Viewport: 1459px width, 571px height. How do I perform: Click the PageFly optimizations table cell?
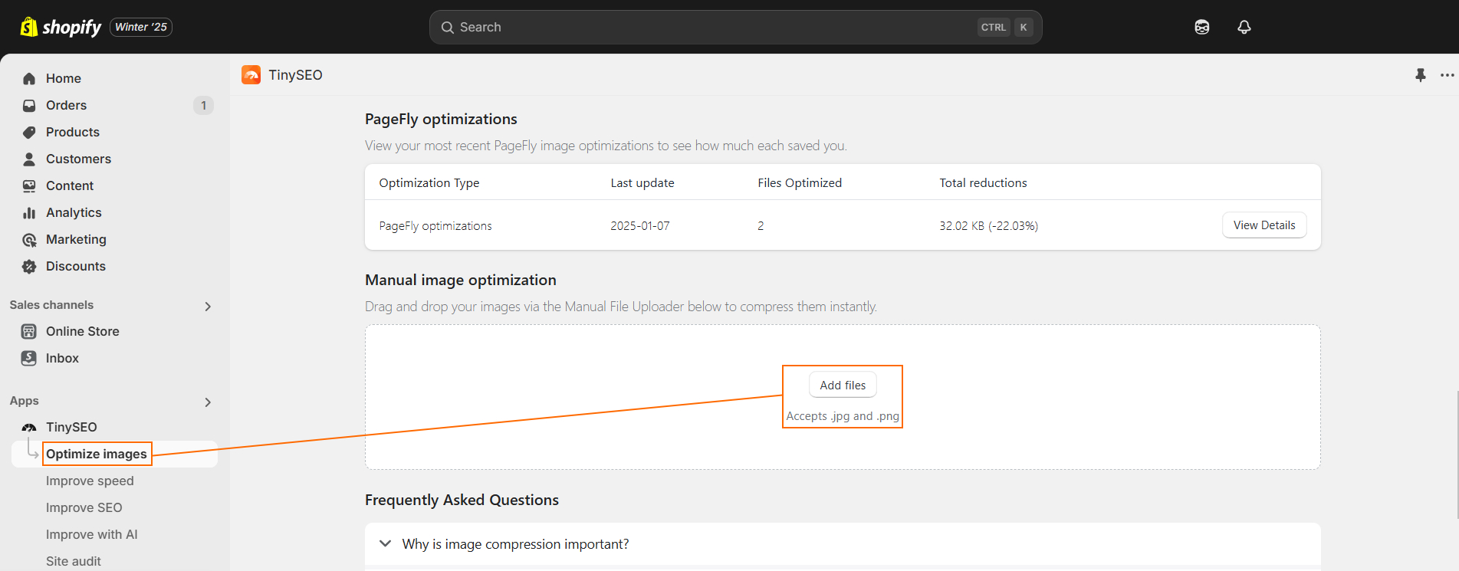point(435,226)
